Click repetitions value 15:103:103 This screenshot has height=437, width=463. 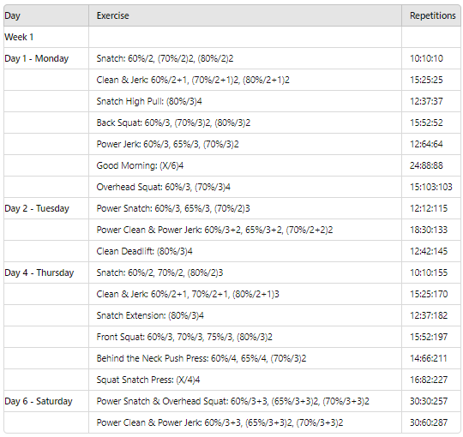coord(430,187)
